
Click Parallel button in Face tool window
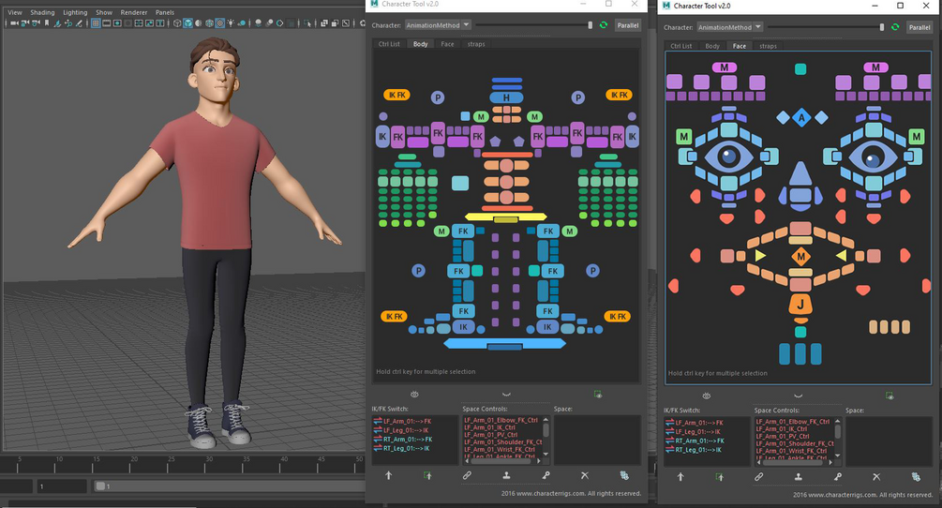pyautogui.click(x=920, y=27)
